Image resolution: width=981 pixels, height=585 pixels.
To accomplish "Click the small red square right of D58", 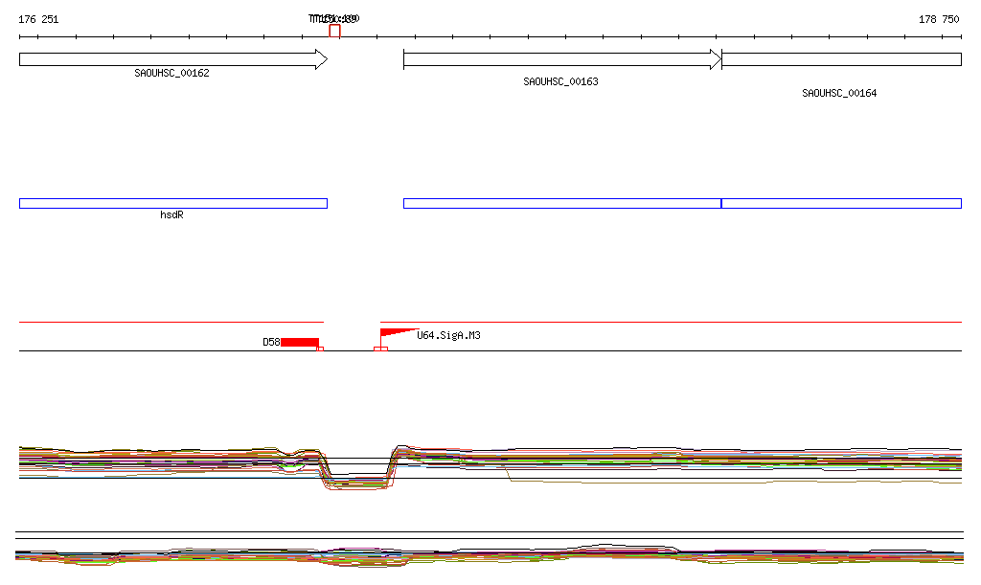I will point(320,349).
